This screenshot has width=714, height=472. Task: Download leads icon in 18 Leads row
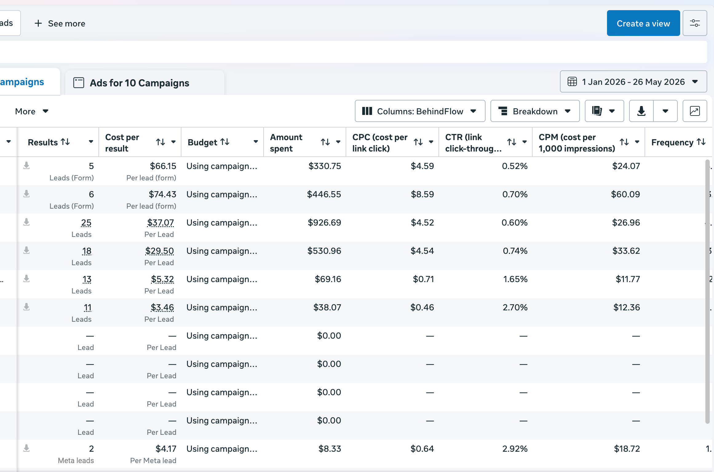[x=27, y=250]
